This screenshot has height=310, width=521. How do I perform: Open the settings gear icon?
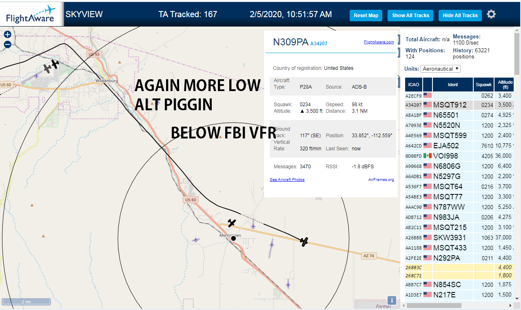491,14
